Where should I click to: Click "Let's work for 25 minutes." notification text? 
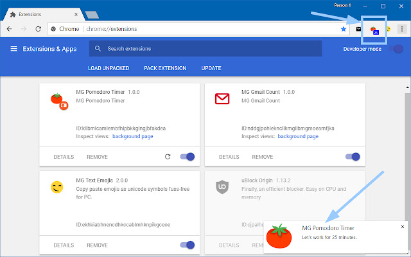pyautogui.click(x=329, y=237)
